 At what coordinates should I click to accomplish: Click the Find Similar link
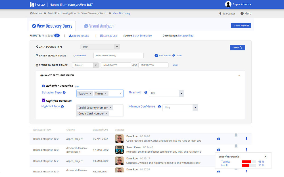[x=165, y=56]
